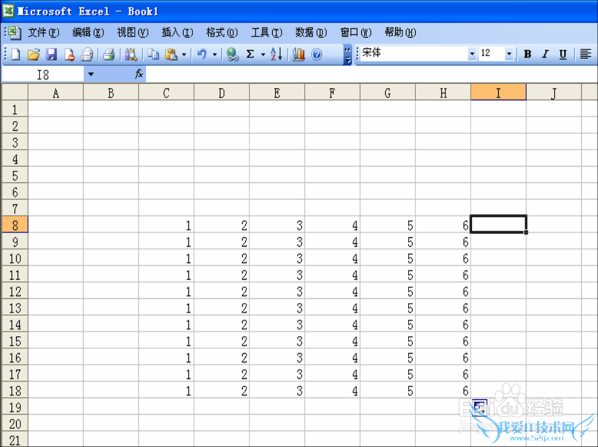Toggle Italic formatting
The width and height of the screenshot is (598, 447).
click(545, 54)
